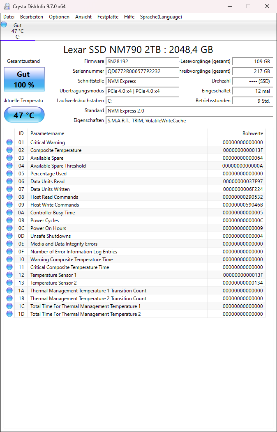
Task: Open the Sprache(Language) menu
Action: (x=161, y=17)
